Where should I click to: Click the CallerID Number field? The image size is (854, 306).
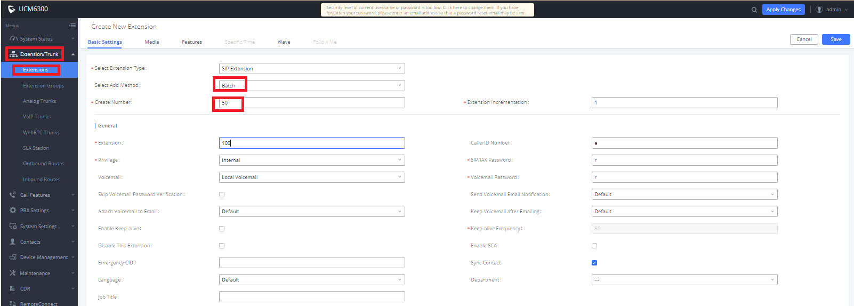pyautogui.click(x=684, y=143)
